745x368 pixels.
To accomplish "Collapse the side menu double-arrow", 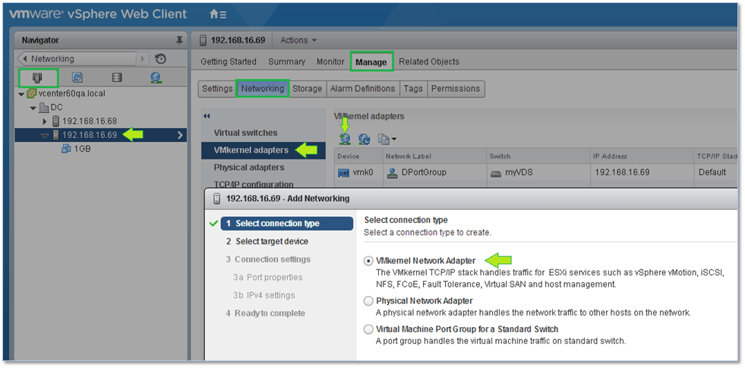I will pos(207,116).
